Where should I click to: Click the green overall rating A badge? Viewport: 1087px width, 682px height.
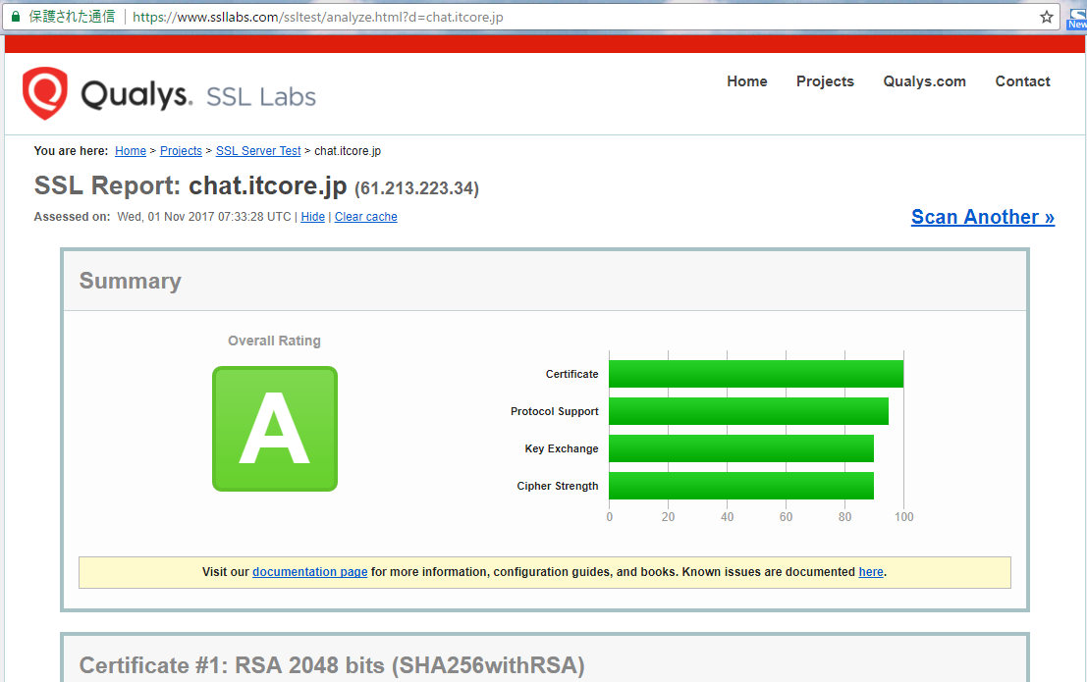coord(275,429)
